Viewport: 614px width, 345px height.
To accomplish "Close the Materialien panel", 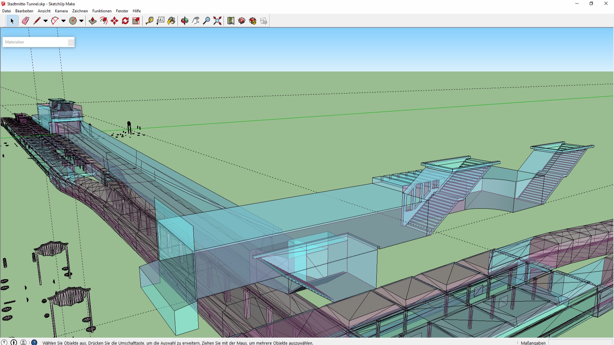I will [71, 42].
